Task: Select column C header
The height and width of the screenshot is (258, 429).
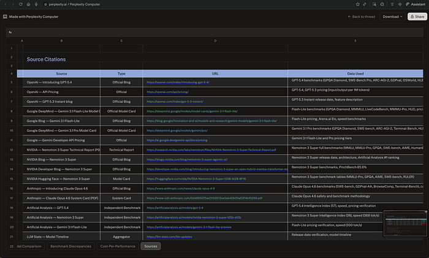Action: 121,41
